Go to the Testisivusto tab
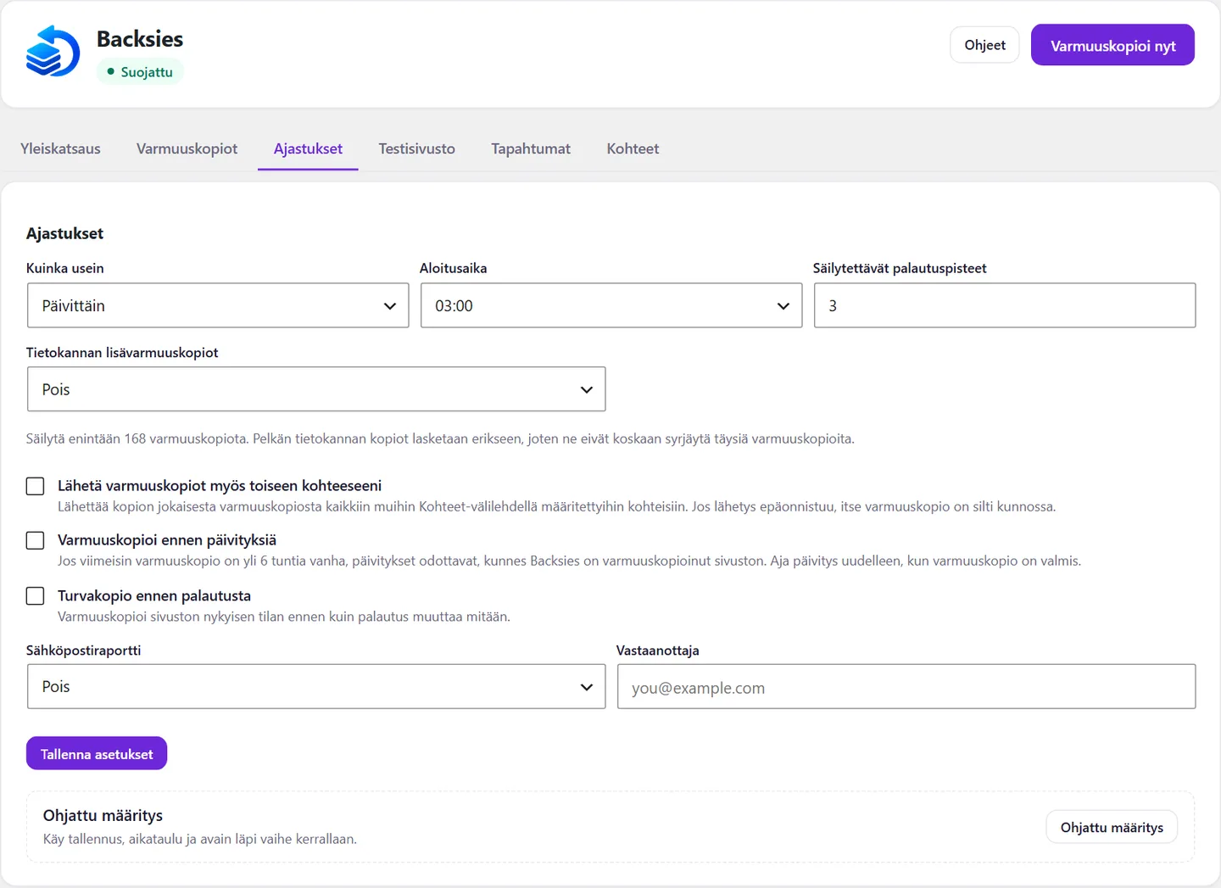The image size is (1221, 888). [416, 148]
